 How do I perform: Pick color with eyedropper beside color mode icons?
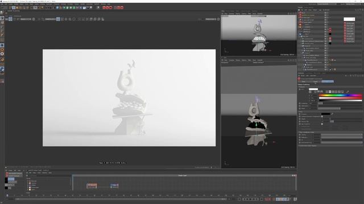(x=348, y=92)
